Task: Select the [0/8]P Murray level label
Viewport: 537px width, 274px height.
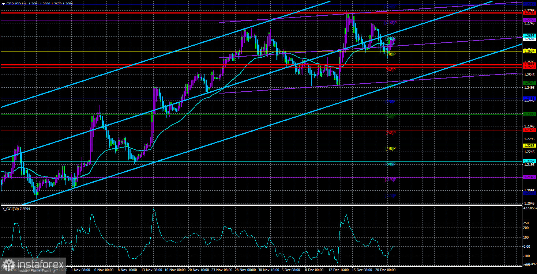Action: coord(390,164)
